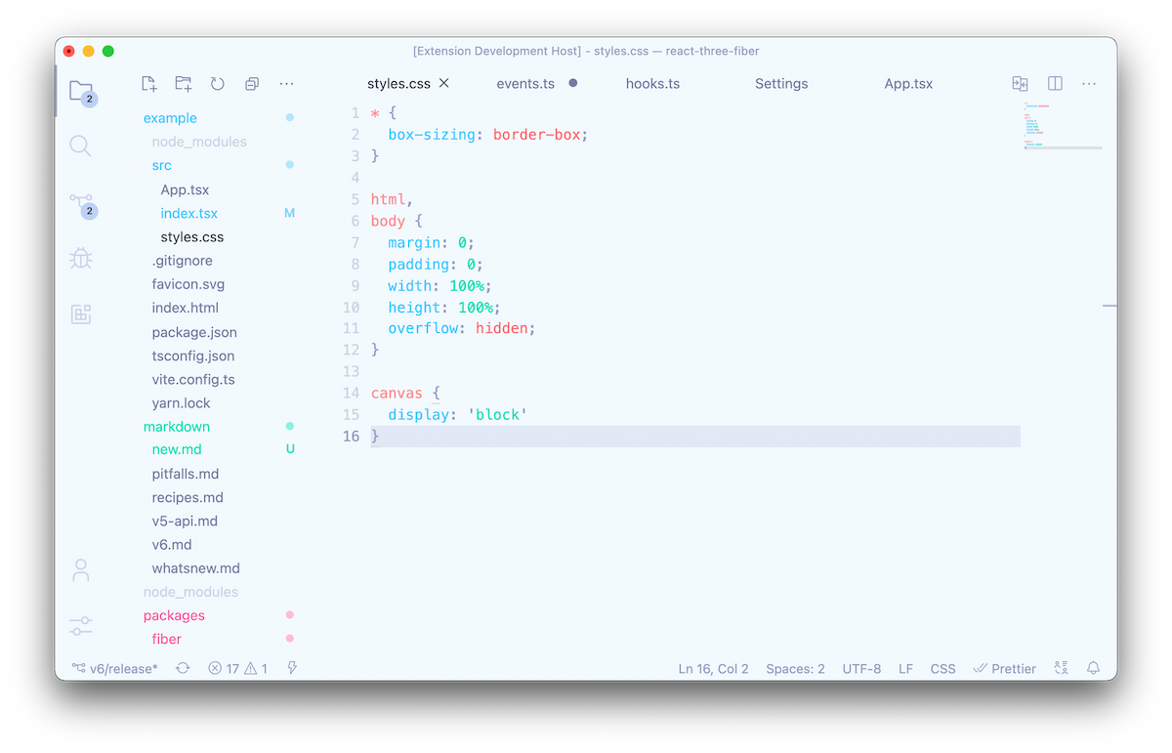
Task: Open the Extensions view icon
Action: click(81, 314)
